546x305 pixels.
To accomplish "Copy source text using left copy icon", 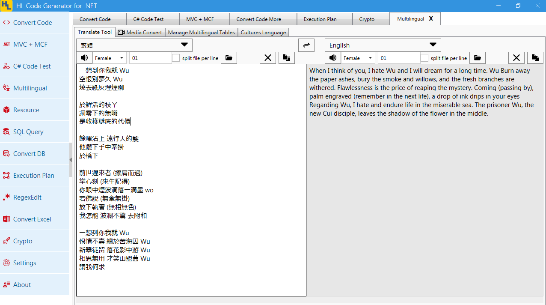I will coord(287,58).
